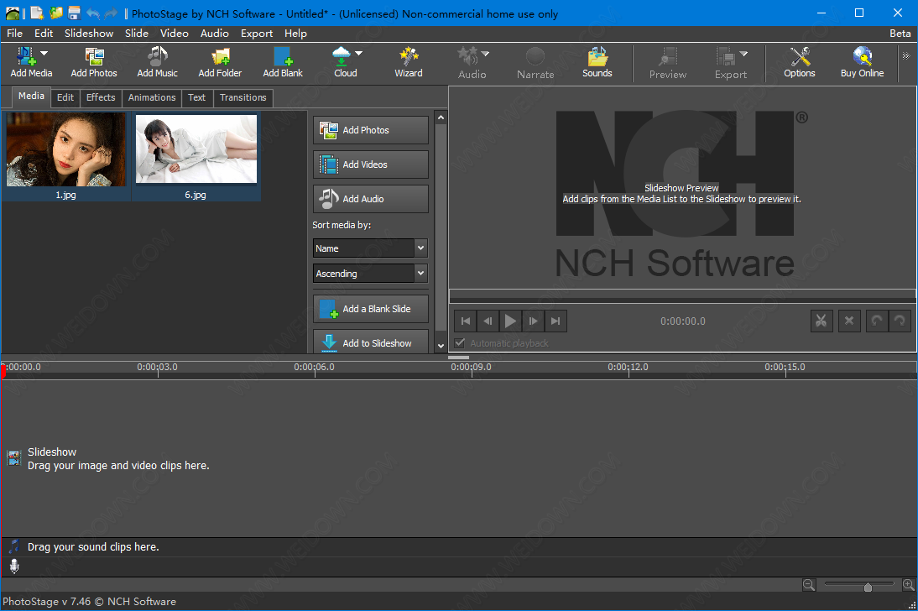Open the Slide menu
Image resolution: width=918 pixels, height=611 pixels.
137,34
